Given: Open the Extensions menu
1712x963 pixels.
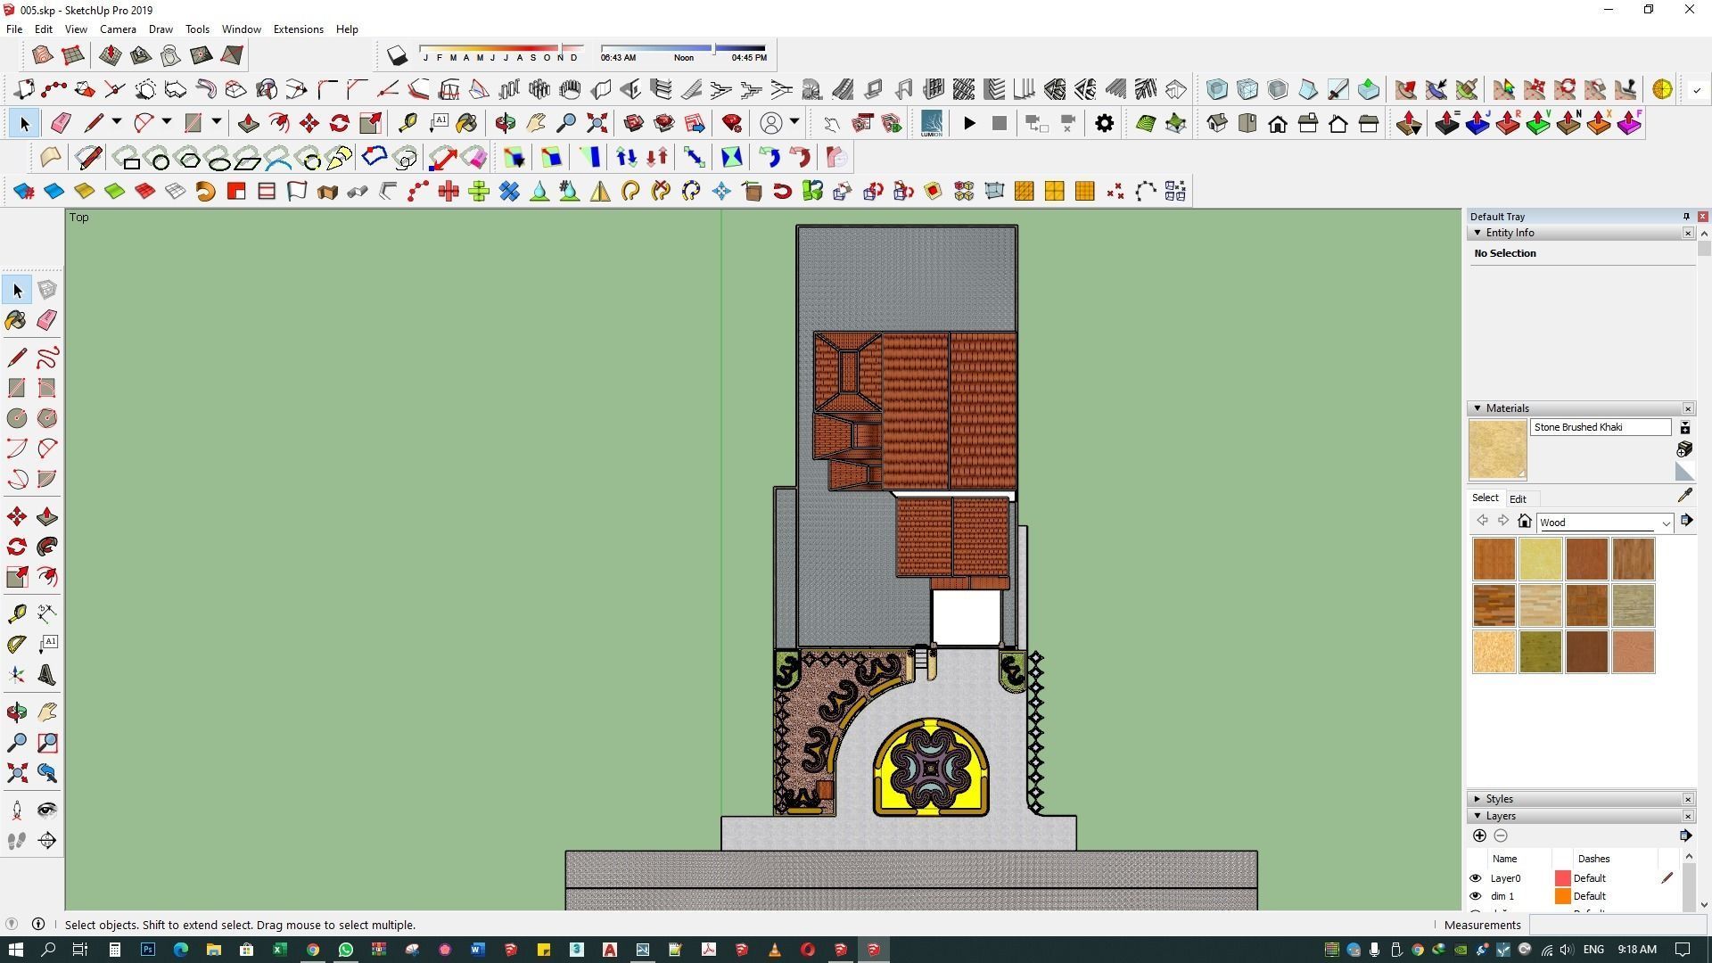Looking at the screenshot, I should pos(298,29).
